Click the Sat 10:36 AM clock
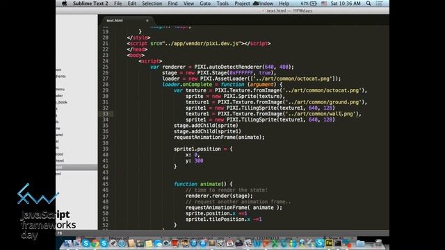445x250 pixels. click(346, 3)
